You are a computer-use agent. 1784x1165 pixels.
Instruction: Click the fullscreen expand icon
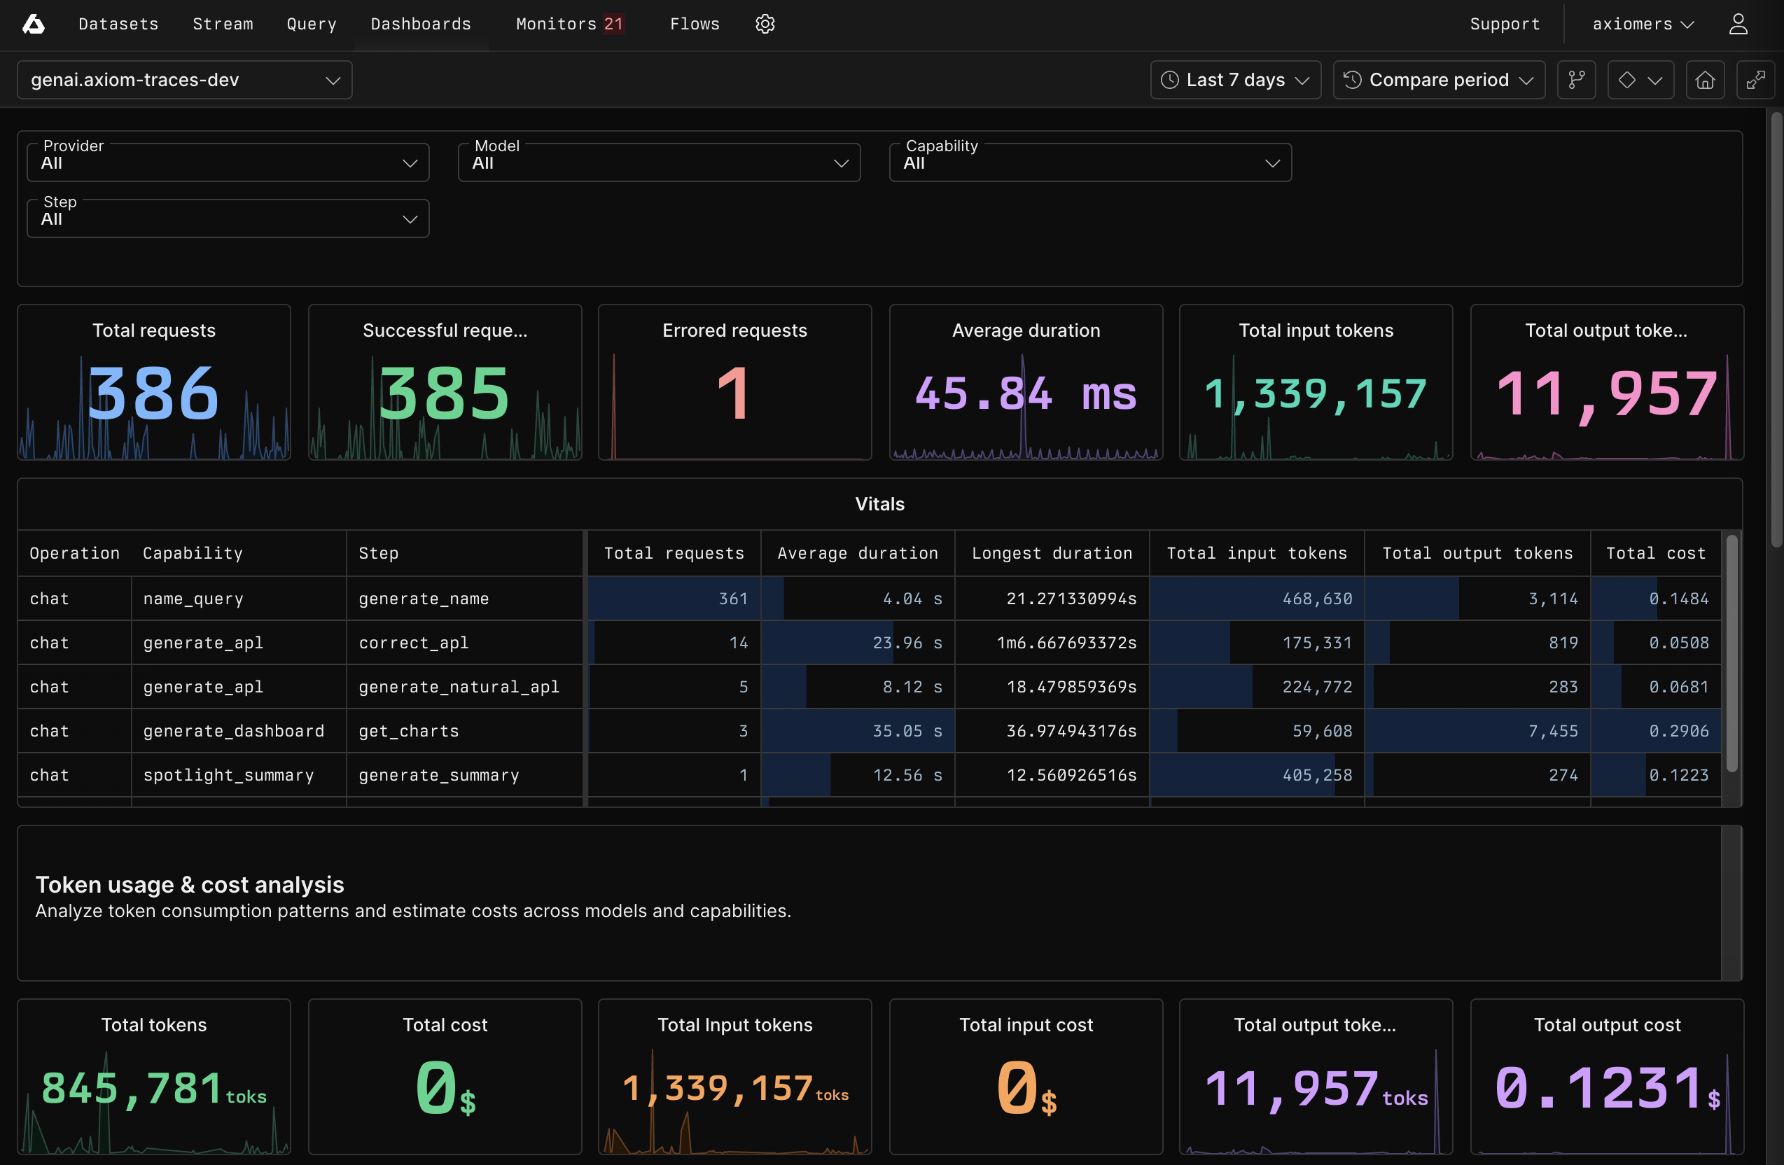pyautogui.click(x=1755, y=80)
